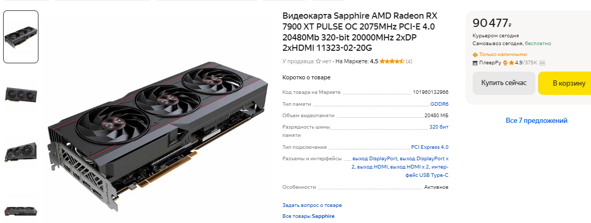This screenshot has width=591, height=223.
Task: Open Все товары Sapphire link
Action: pos(308,216)
